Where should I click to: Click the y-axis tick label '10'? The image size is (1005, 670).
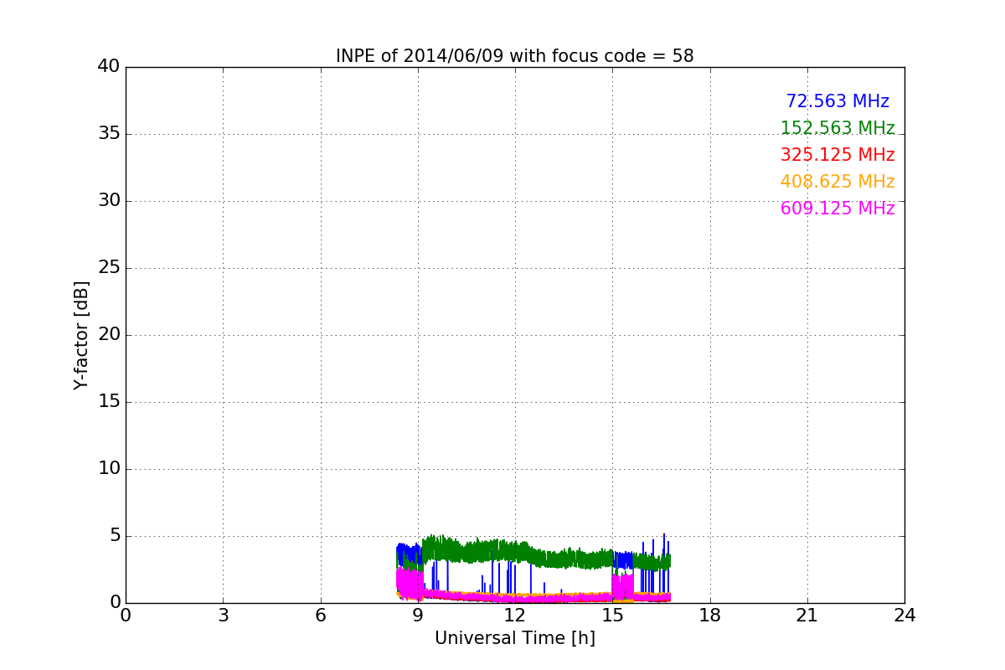tap(109, 469)
